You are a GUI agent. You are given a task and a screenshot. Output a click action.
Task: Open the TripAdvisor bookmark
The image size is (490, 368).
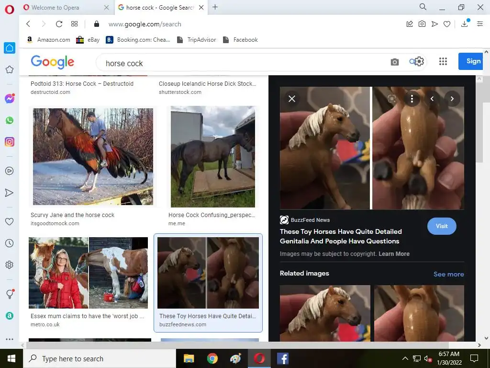tap(196, 40)
